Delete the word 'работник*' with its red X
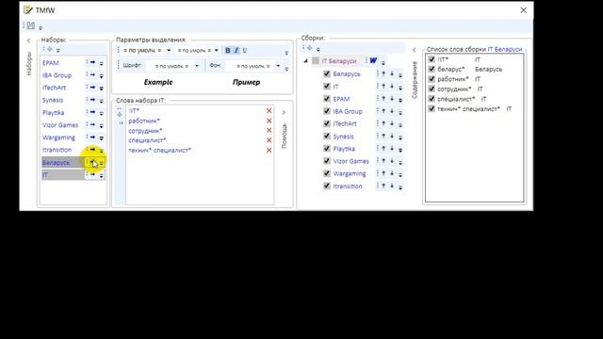The image size is (603, 339). 269,121
